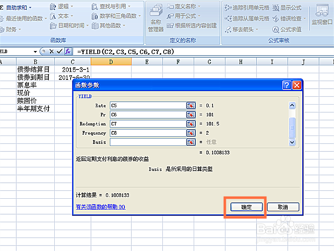Confirm formula with the checkmark button
Viewport: 334px width, 251px height.
click(59, 51)
